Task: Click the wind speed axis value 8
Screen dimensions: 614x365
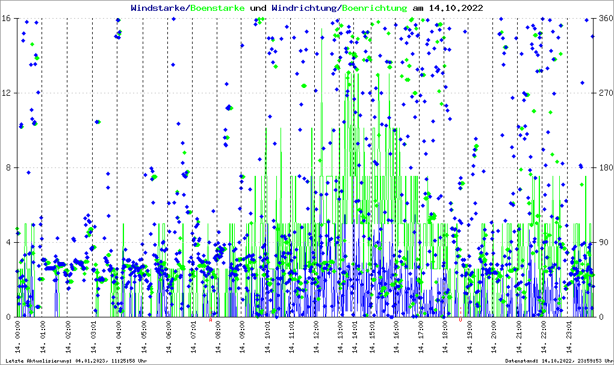Action: coord(8,167)
